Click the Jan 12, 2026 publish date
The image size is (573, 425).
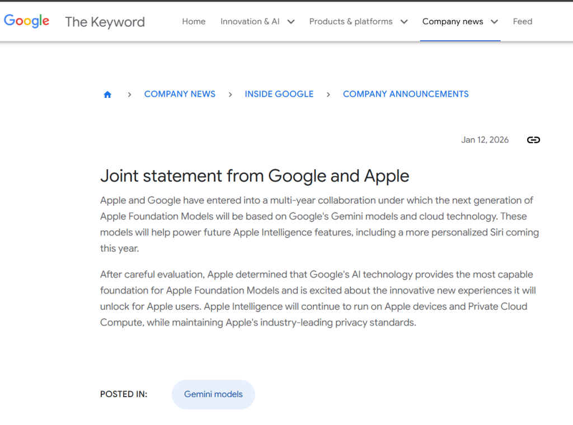[x=485, y=140]
